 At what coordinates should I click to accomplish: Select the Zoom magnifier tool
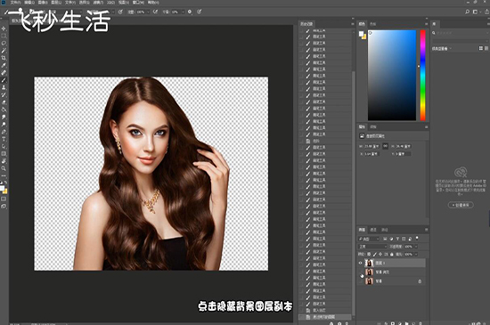(4, 168)
